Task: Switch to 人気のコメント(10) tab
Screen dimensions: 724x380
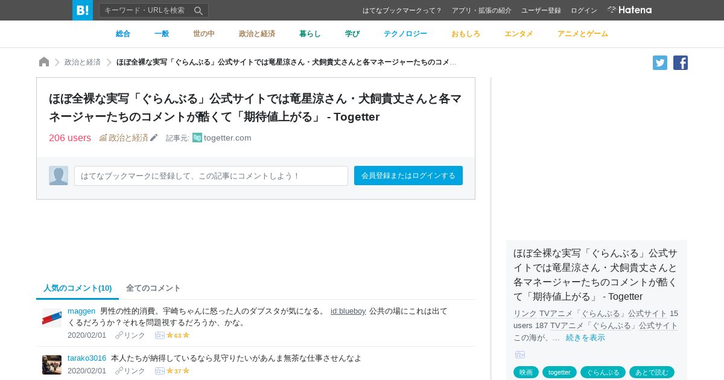Action: [78, 288]
